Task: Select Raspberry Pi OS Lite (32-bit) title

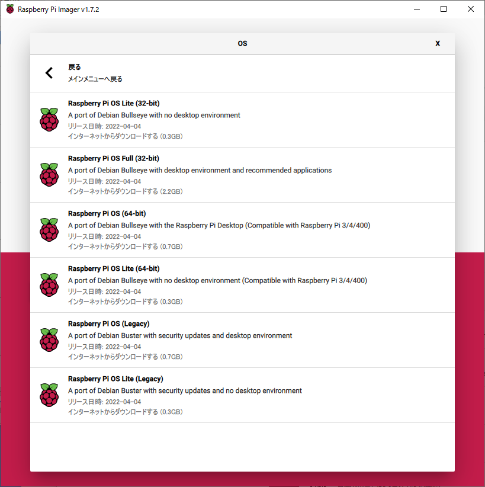Action: click(114, 104)
